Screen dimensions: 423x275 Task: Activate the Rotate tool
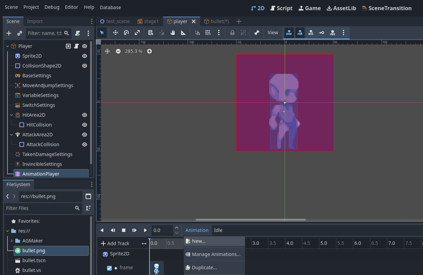[126, 33]
